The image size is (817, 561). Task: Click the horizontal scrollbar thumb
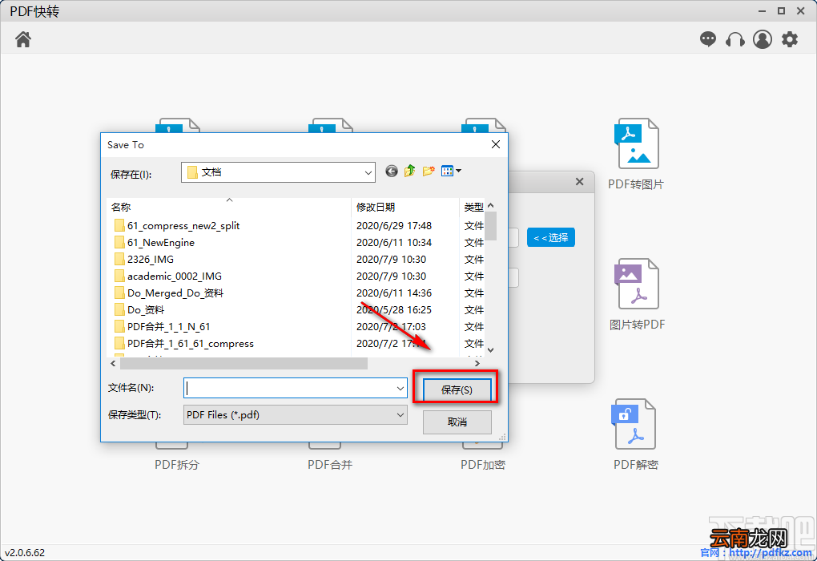(x=243, y=363)
